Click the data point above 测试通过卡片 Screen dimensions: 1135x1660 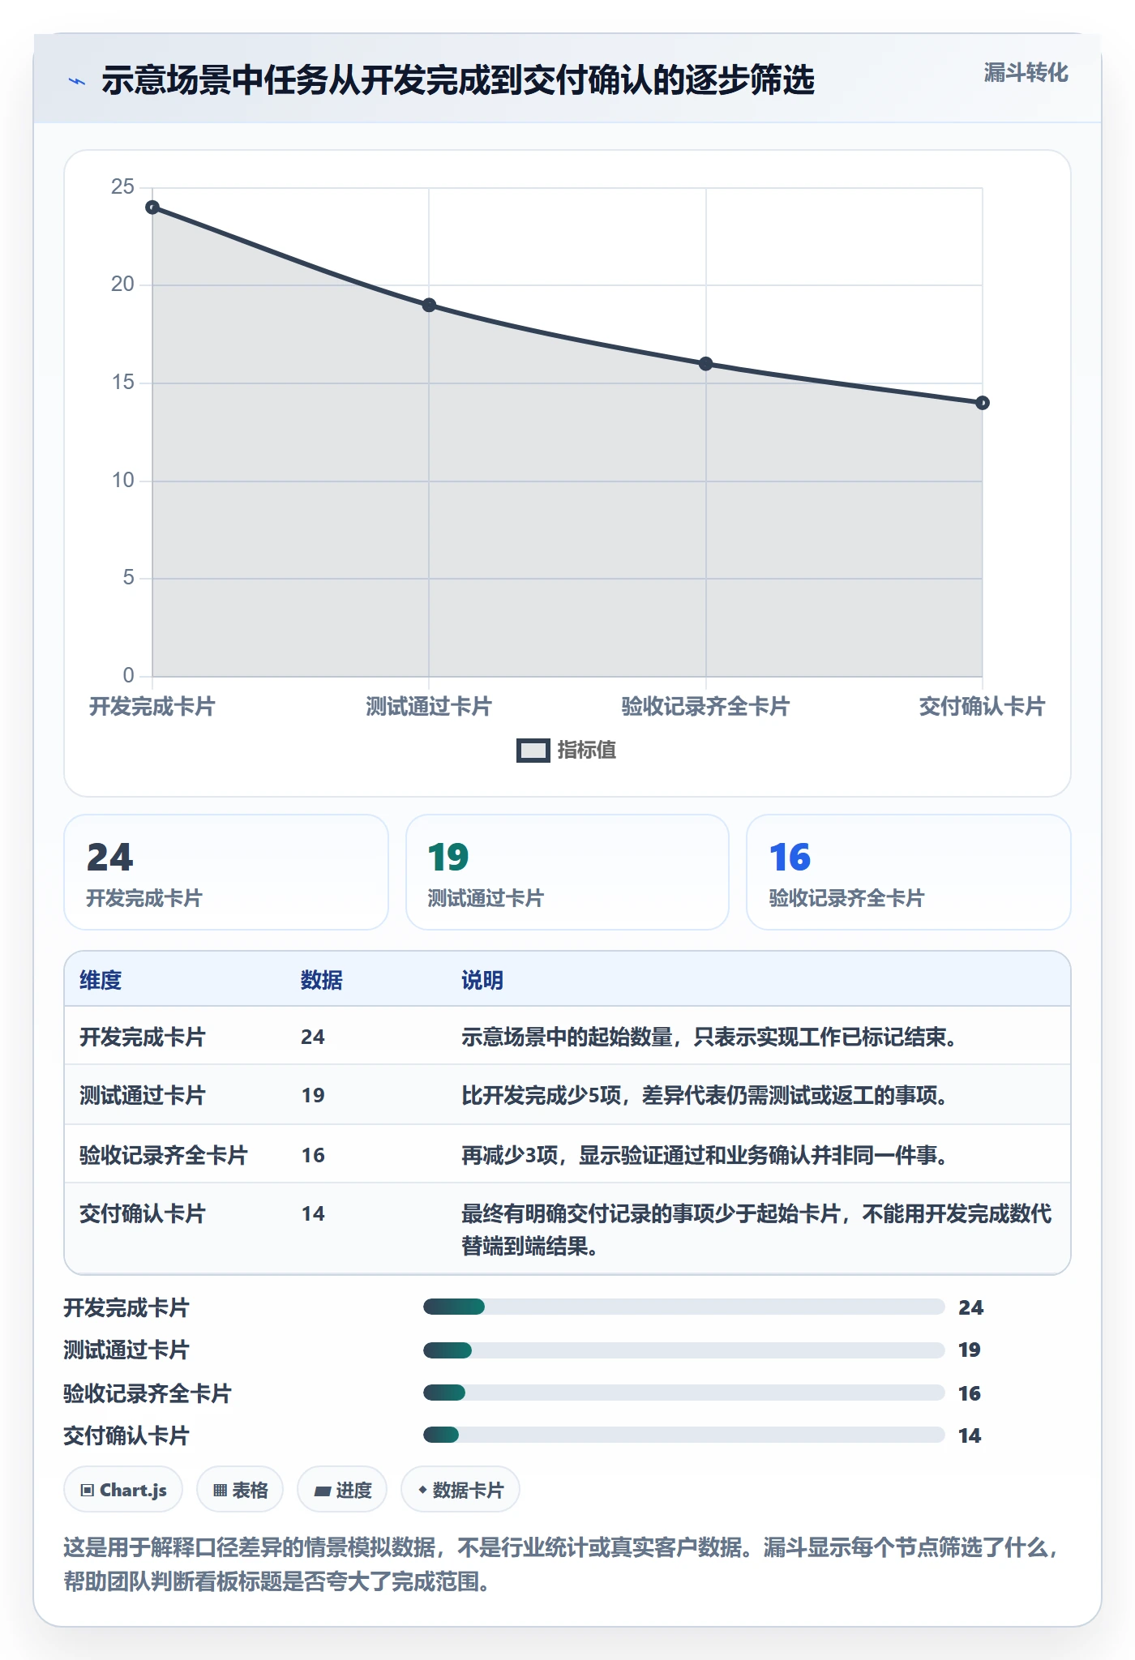pos(429,306)
